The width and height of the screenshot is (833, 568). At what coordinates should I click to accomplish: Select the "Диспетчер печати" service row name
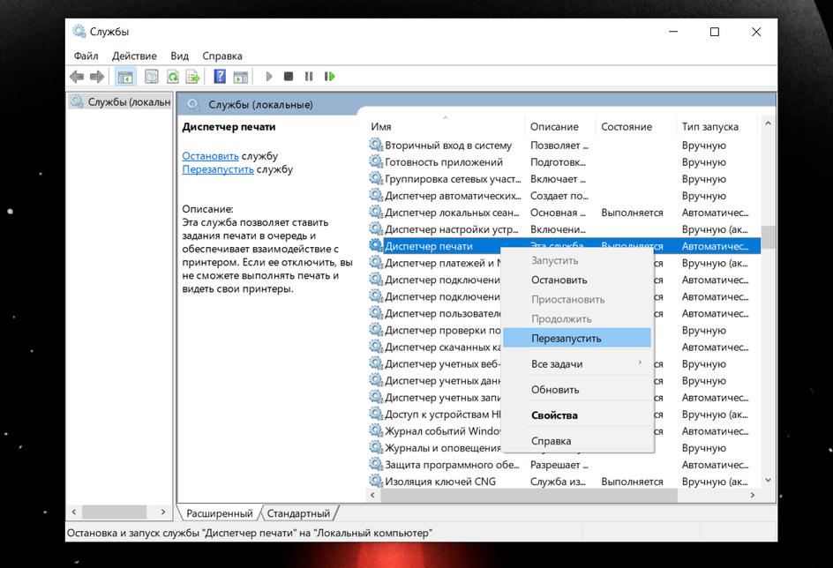coord(429,246)
